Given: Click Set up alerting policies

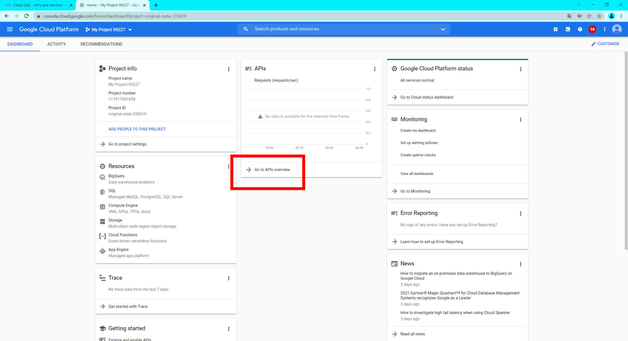Looking at the screenshot, I should 419,143.
